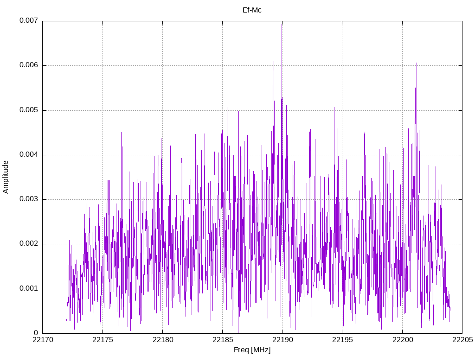Click the 22175 x-axis tick label
The height and width of the screenshot is (356, 475).
(103, 340)
